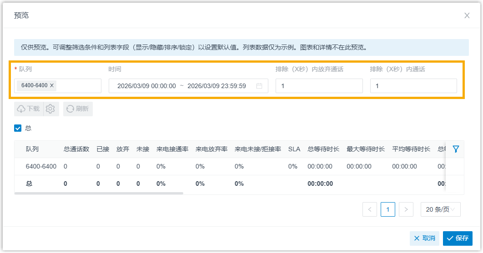Remove the 6400-6400 queue tag
The image size is (483, 253).
pyautogui.click(x=52, y=85)
